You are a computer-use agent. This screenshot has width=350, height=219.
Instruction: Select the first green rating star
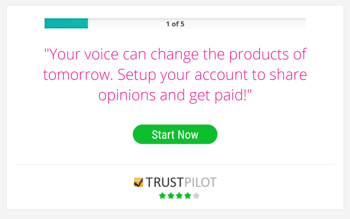pos(162,195)
